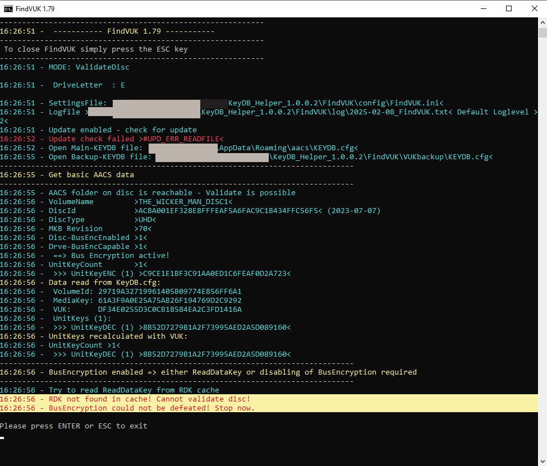Click the vertical scrollbar thumb
The width and height of the screenshot is (547, 466).
pyautogui.click(x=542, y=31)
